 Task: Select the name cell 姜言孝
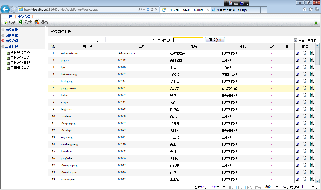click(194, 88)
